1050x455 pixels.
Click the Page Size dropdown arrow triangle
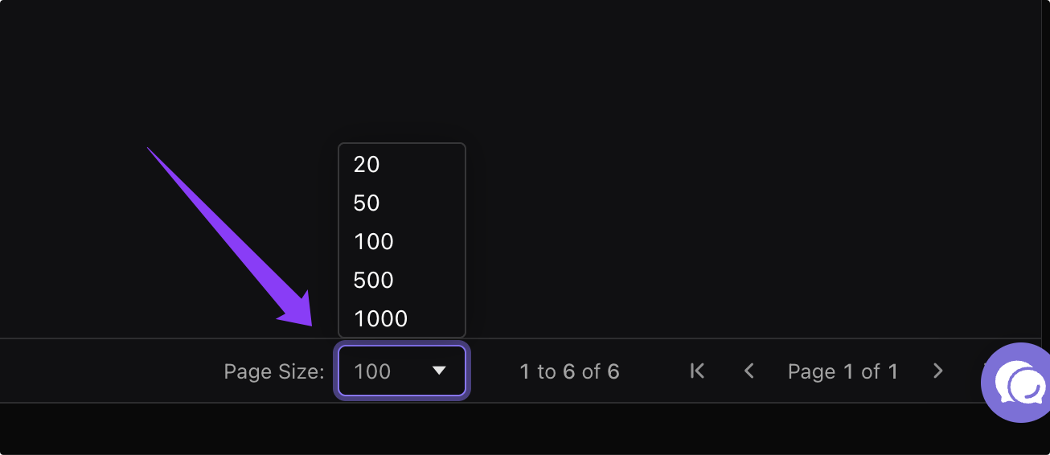point(439,371)
